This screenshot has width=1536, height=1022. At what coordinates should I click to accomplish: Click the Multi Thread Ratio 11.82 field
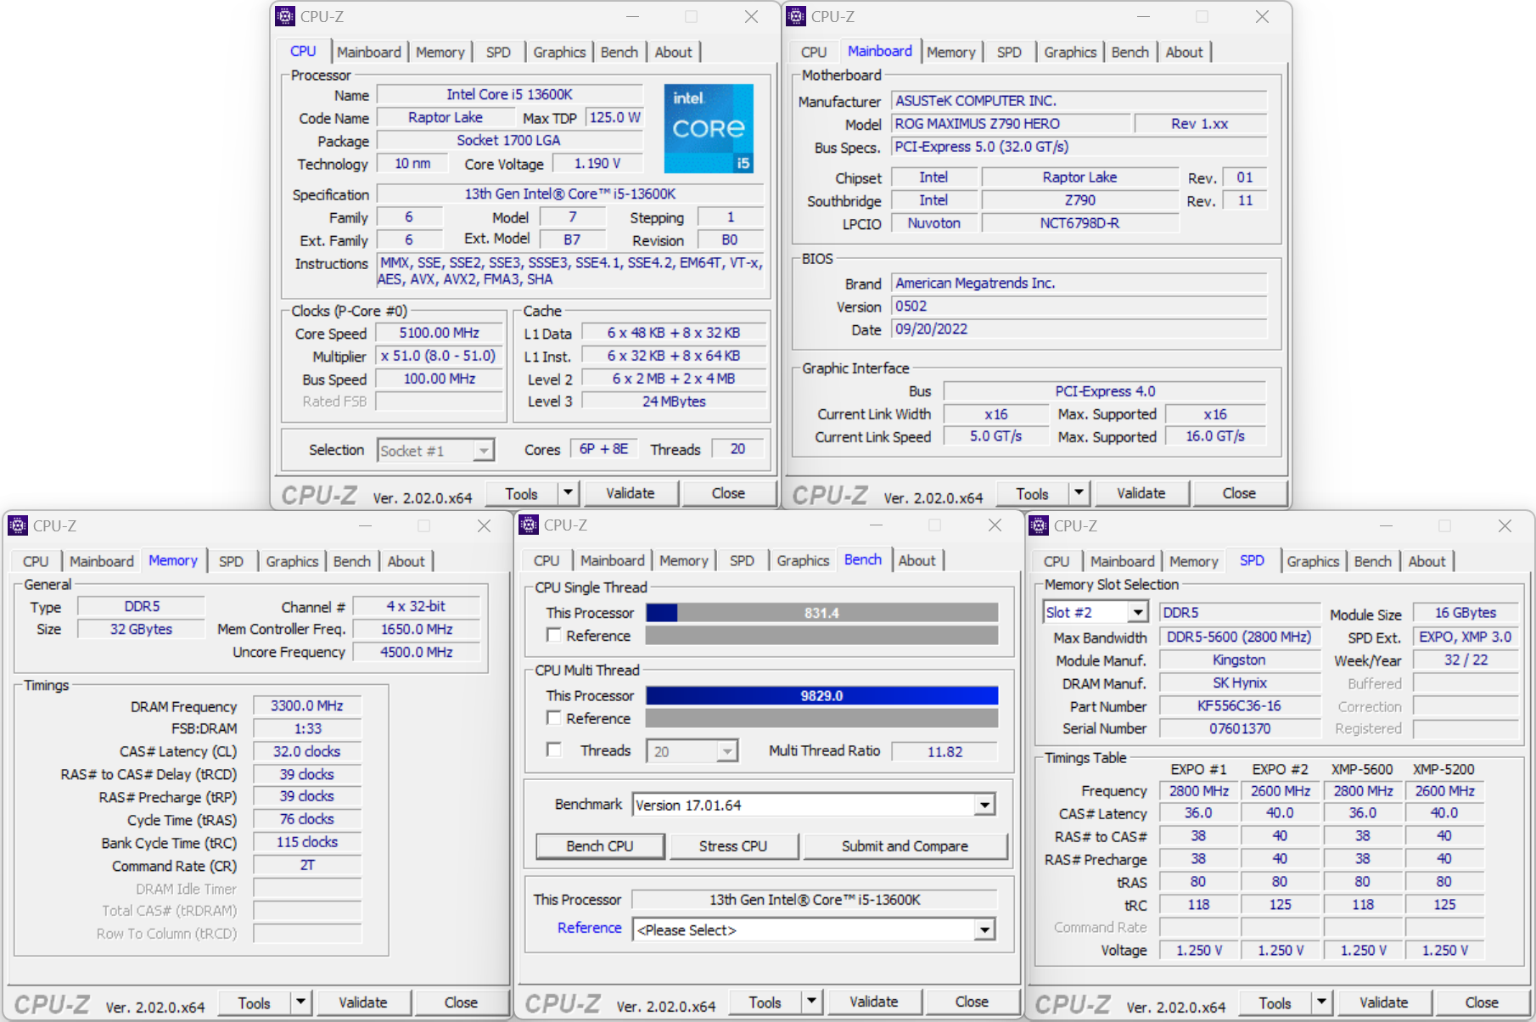(945, 751)
